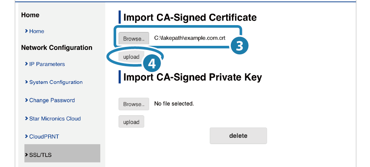This screenshot has width=370, height=167.
Task: Click the chevron beside System Configuration
Action: coord(26,82)
